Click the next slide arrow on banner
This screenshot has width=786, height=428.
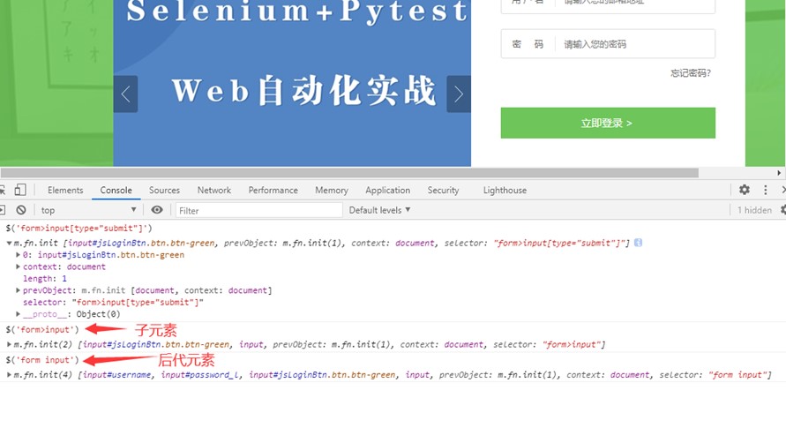pos(459,94)
